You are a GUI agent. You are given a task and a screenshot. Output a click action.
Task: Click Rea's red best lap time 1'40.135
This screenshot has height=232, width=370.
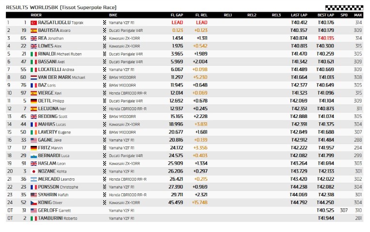pos(325,38)
